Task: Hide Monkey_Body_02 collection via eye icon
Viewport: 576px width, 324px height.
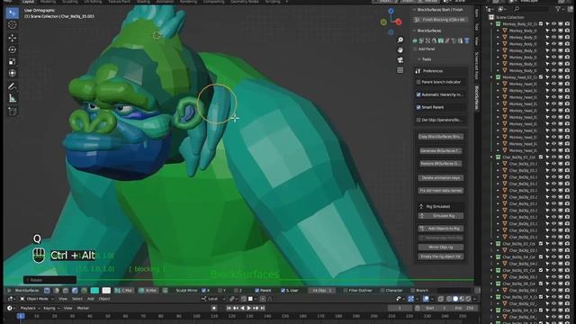Action: pos(554,24)
